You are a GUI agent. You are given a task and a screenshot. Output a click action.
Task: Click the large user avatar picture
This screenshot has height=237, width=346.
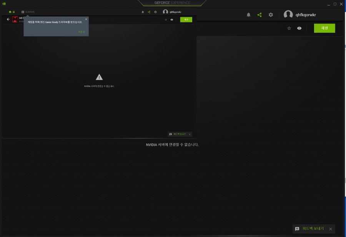tap(288, 15)
